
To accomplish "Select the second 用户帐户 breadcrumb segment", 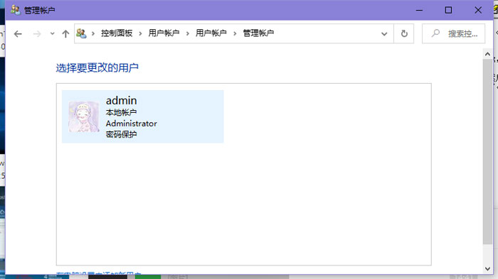I will 211,33.
